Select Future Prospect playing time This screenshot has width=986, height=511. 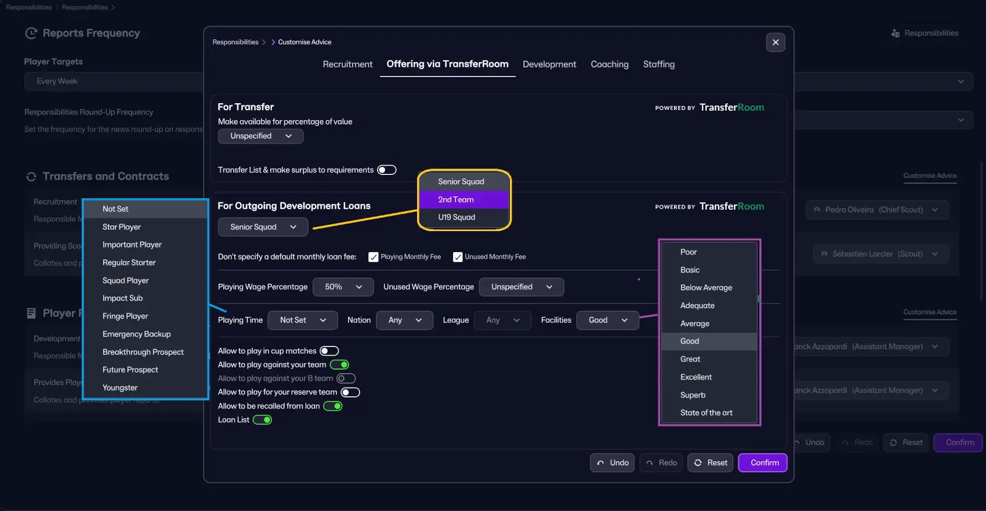146,370
